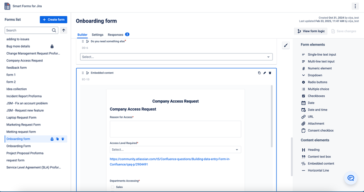Open the Access Level Required dropdown
The image size is (364, 192).
click(175, 150)
